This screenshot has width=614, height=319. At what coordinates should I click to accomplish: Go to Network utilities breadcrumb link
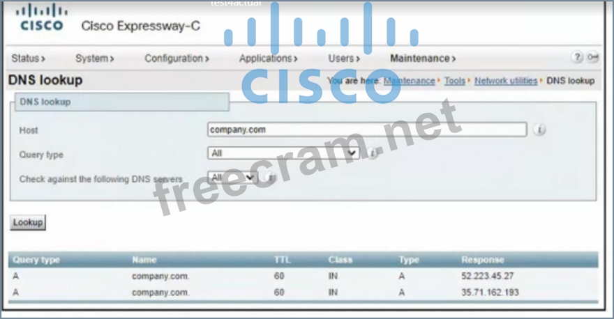tap(506, 81)
